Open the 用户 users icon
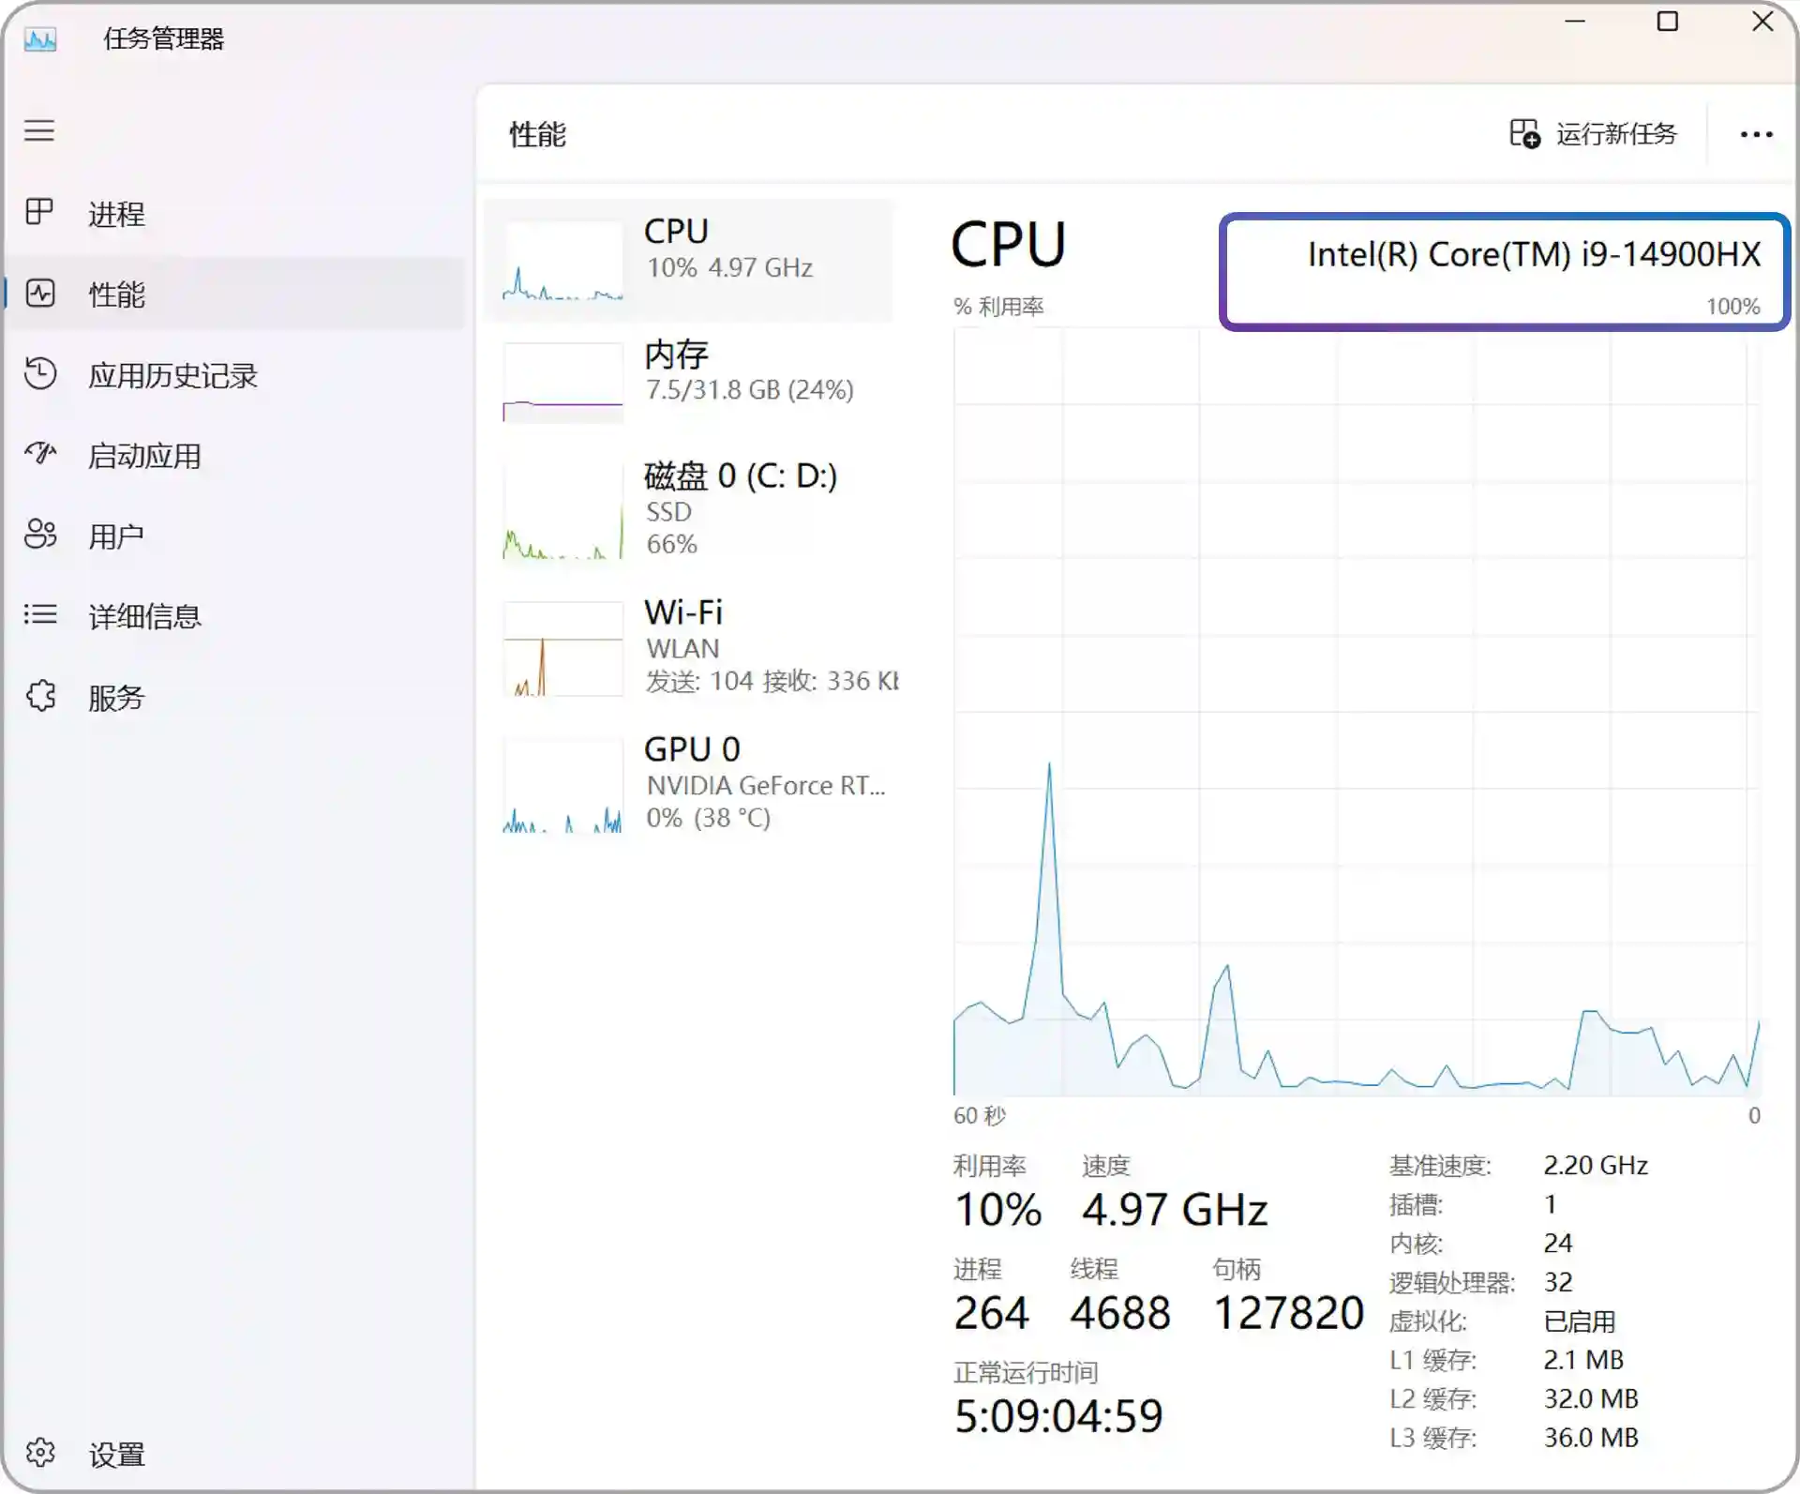This screenshot has height=1494, width=1800. click(39, 535)
